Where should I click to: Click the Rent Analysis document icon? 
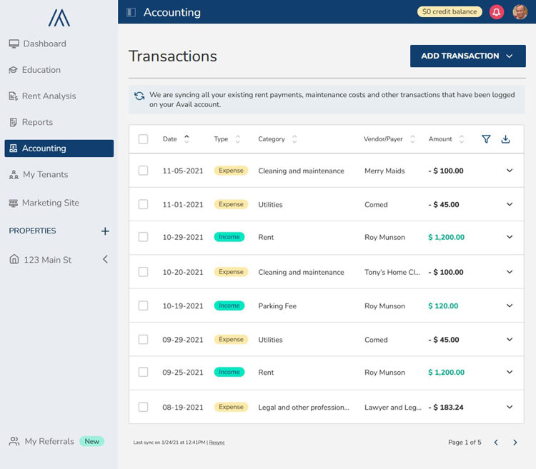[13, 96]
